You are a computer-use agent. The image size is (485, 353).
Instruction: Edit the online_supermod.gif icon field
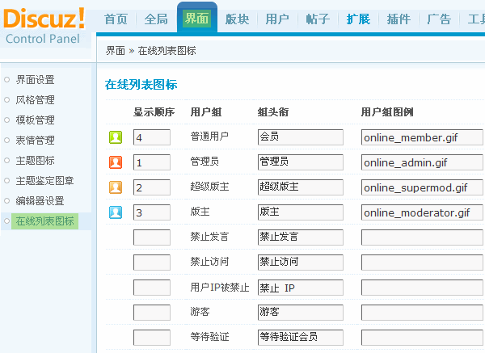[x=422, y=187]
